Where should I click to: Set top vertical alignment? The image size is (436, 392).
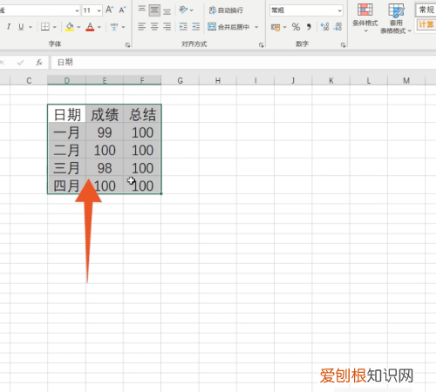click(x=141, y=10)
